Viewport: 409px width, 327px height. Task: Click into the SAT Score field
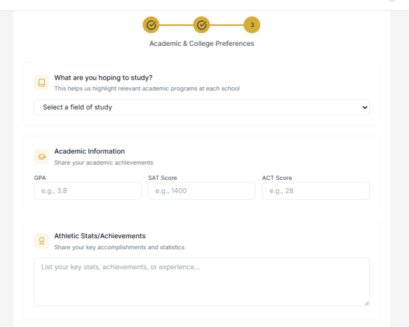click(201, 191)
